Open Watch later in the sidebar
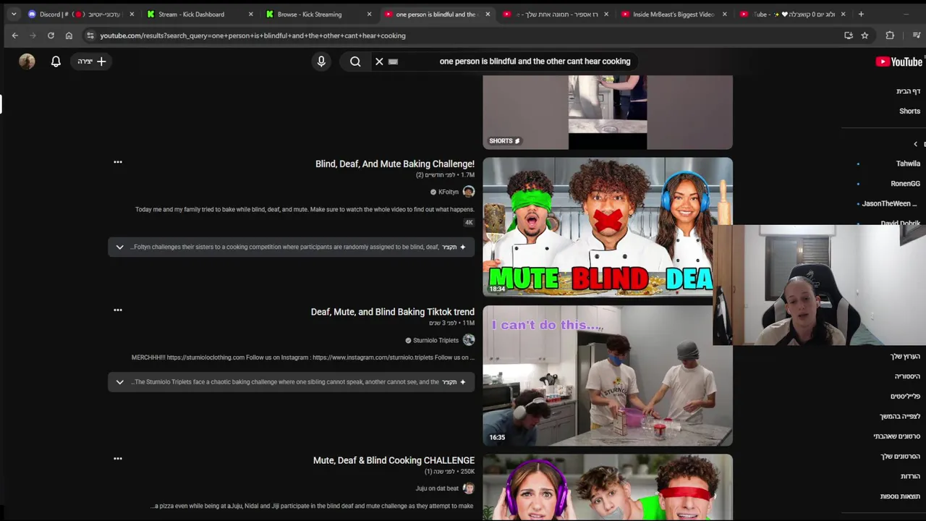The height and width of the screenshot is (521, 926). pyautogui.click(x=900, y=416)
